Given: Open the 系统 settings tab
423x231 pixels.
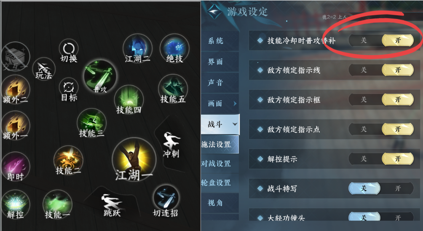Looking at the screenshot, I should [216, 41].
